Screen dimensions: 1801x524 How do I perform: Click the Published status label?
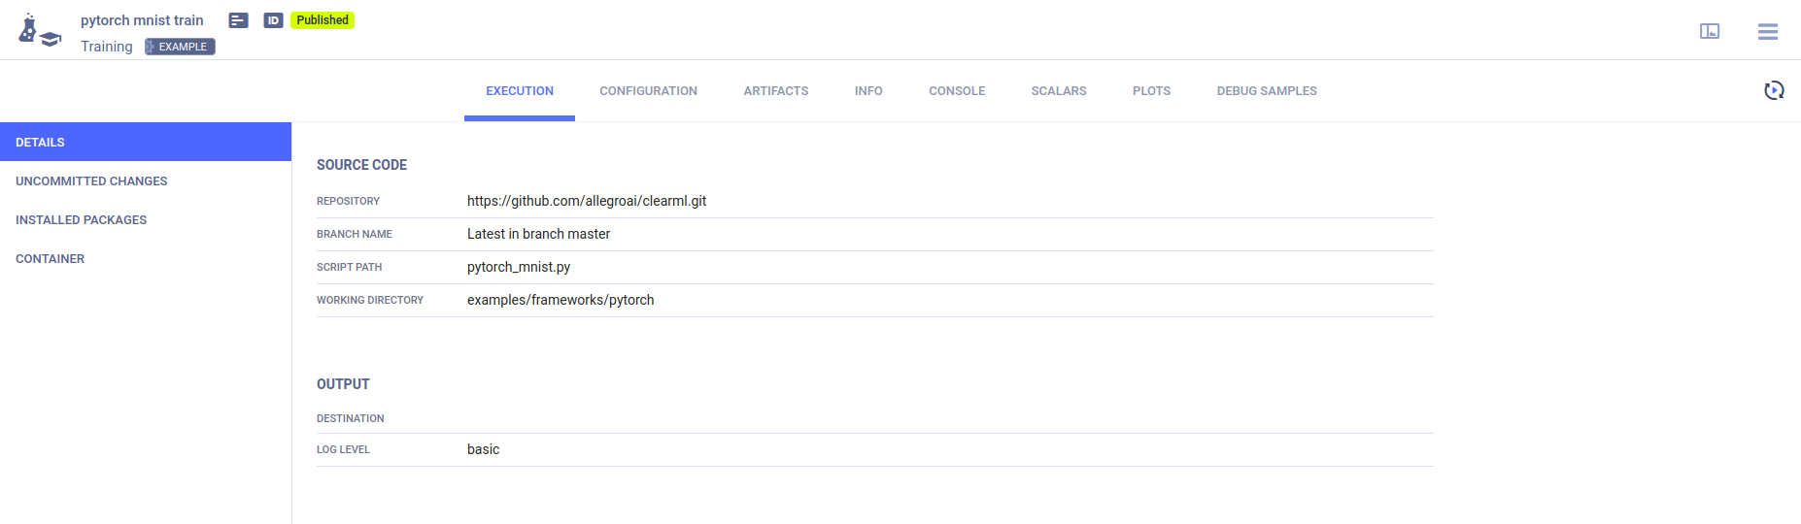[323, 20]
